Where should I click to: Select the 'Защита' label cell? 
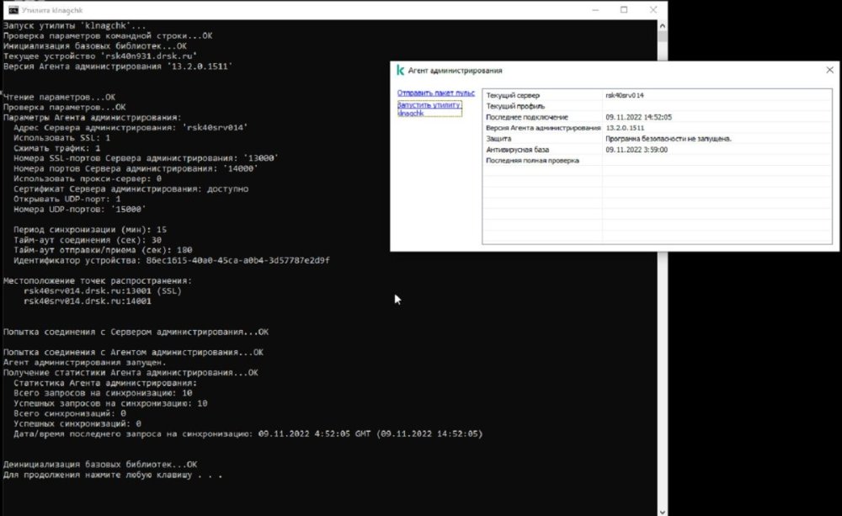click(542, 139)
